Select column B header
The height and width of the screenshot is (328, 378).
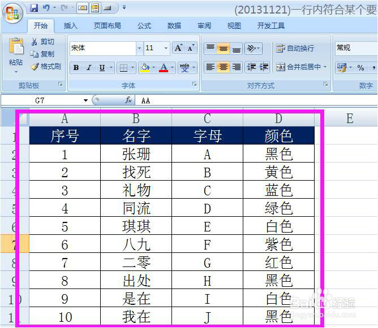tap(136, 119)
